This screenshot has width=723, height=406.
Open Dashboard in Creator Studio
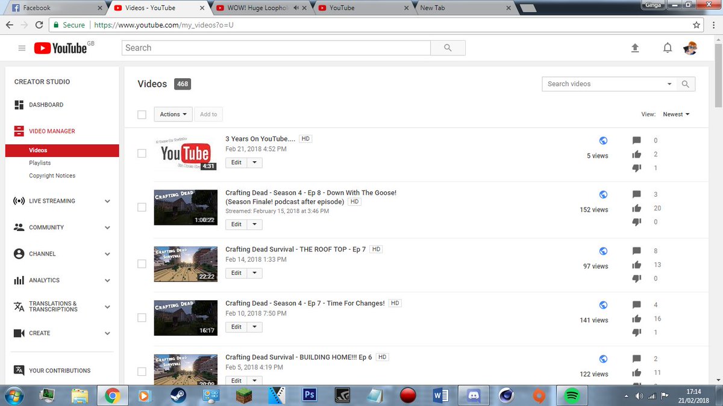46,105
